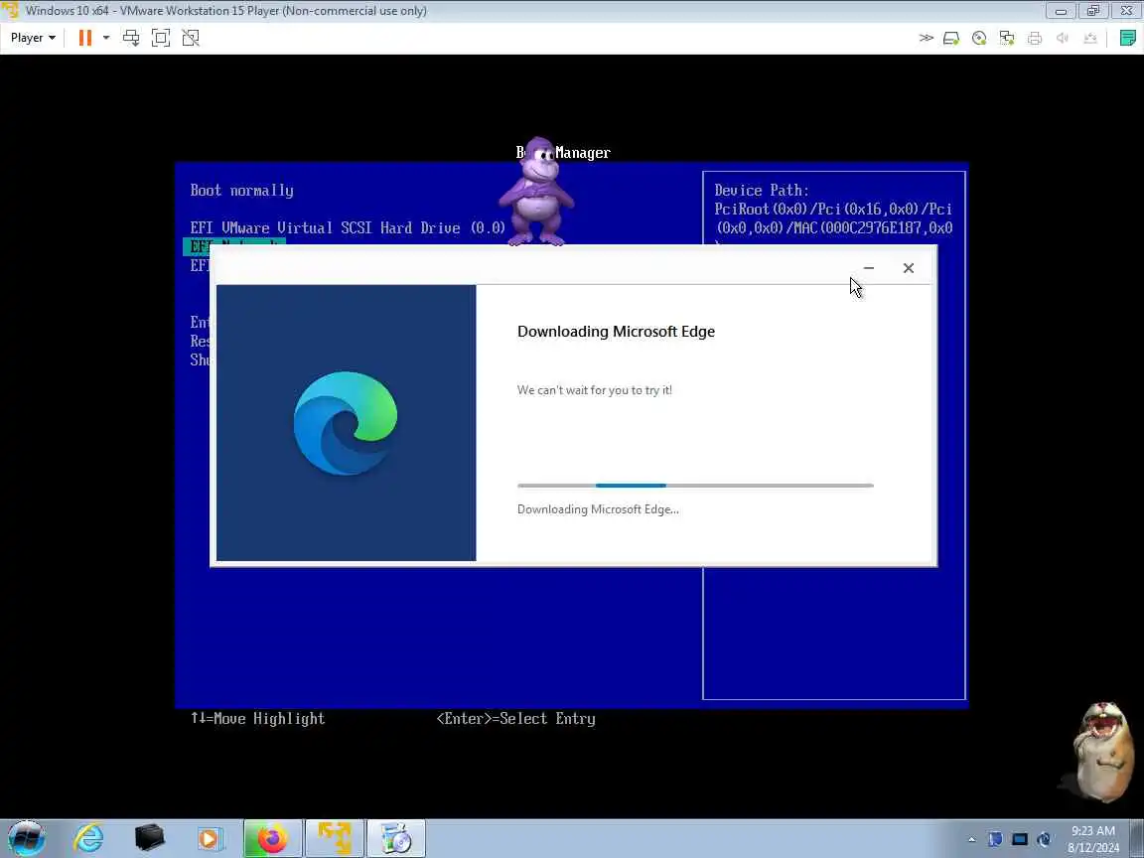
Task: Click the printer device icon
Action: [1035, 38]
